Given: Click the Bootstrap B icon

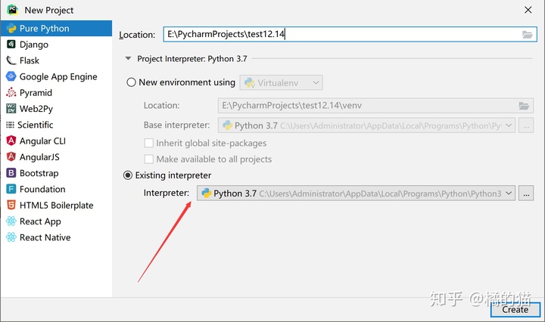Looking at the screenshot, I should tap(11, 173).
